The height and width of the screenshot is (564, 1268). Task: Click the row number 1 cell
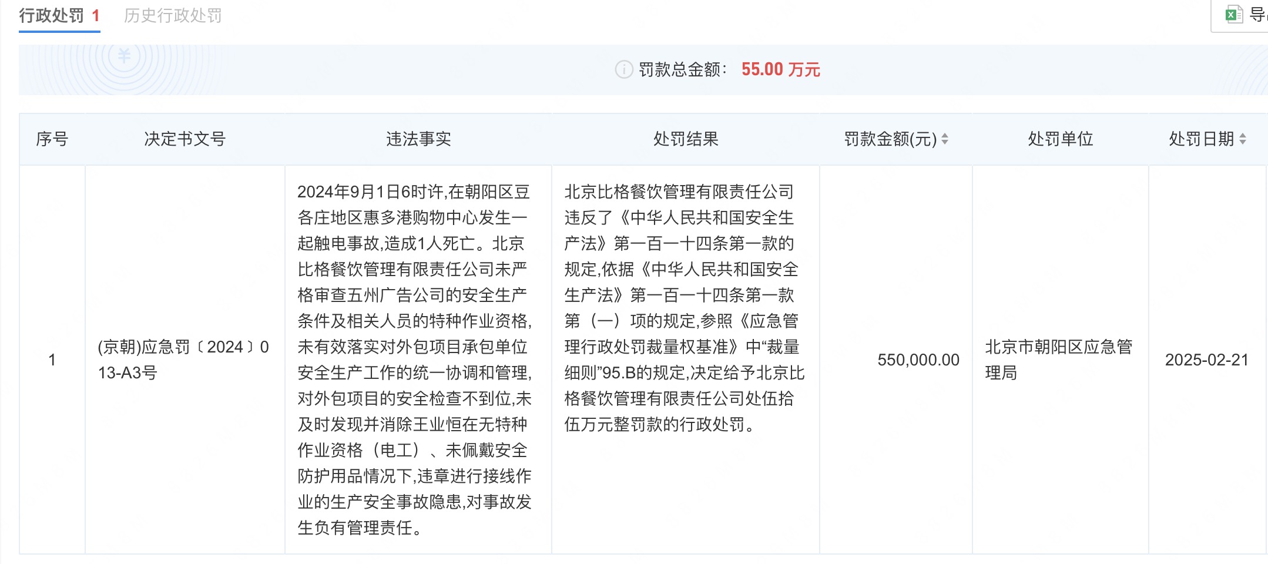[x=52, y=360]
